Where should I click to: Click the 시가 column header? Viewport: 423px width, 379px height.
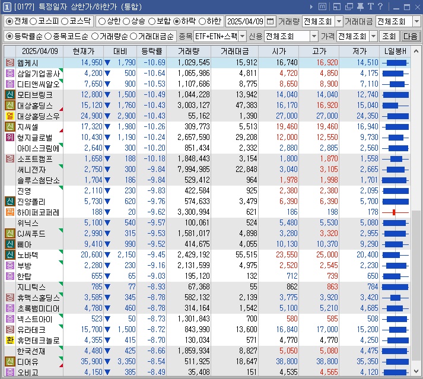pos(278,51)
